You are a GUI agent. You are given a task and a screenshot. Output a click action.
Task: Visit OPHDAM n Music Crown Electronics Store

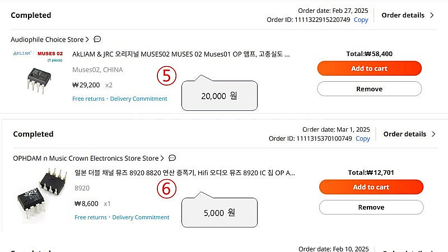88,158
